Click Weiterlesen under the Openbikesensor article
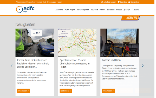This screenshot has height=98, width=156. click(x=66, y=91)
